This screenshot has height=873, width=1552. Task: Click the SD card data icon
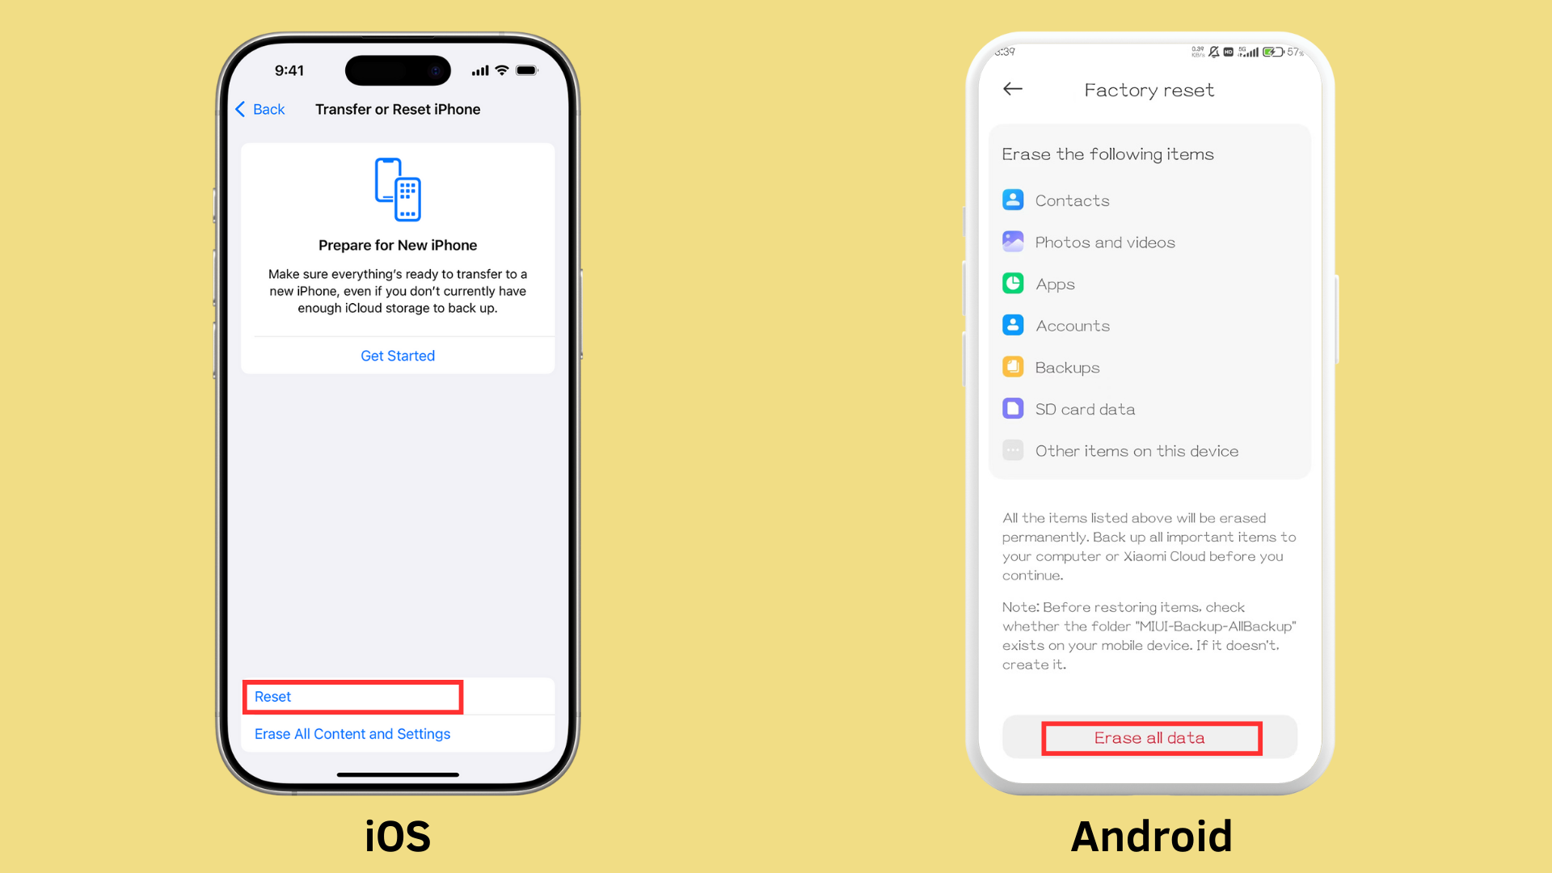[1013, 408]
